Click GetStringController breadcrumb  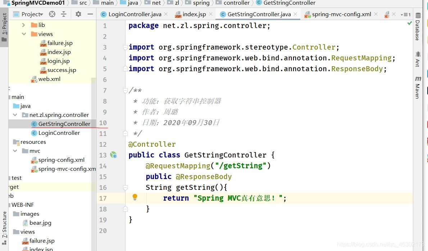click(x=286, y=3)
